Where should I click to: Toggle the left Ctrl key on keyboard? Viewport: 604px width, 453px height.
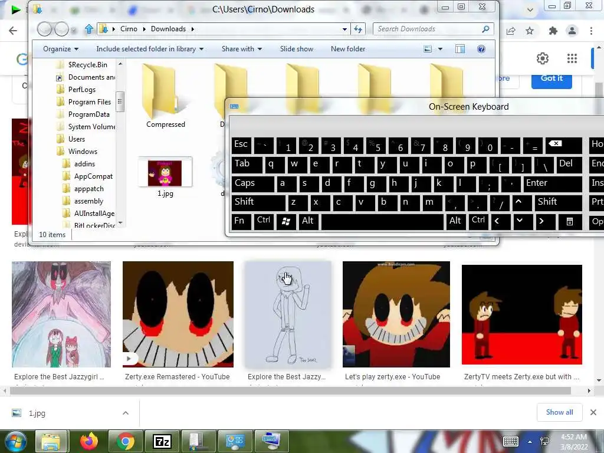(x=264, y=221)
